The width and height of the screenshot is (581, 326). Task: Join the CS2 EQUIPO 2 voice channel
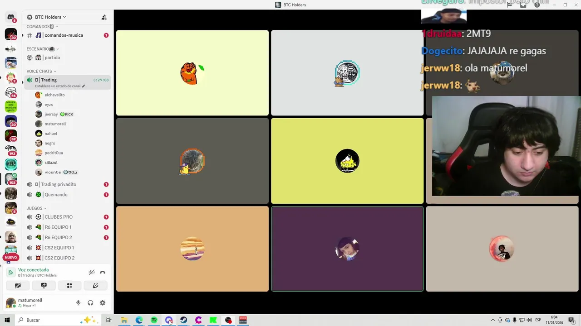[x=67, y=258]
